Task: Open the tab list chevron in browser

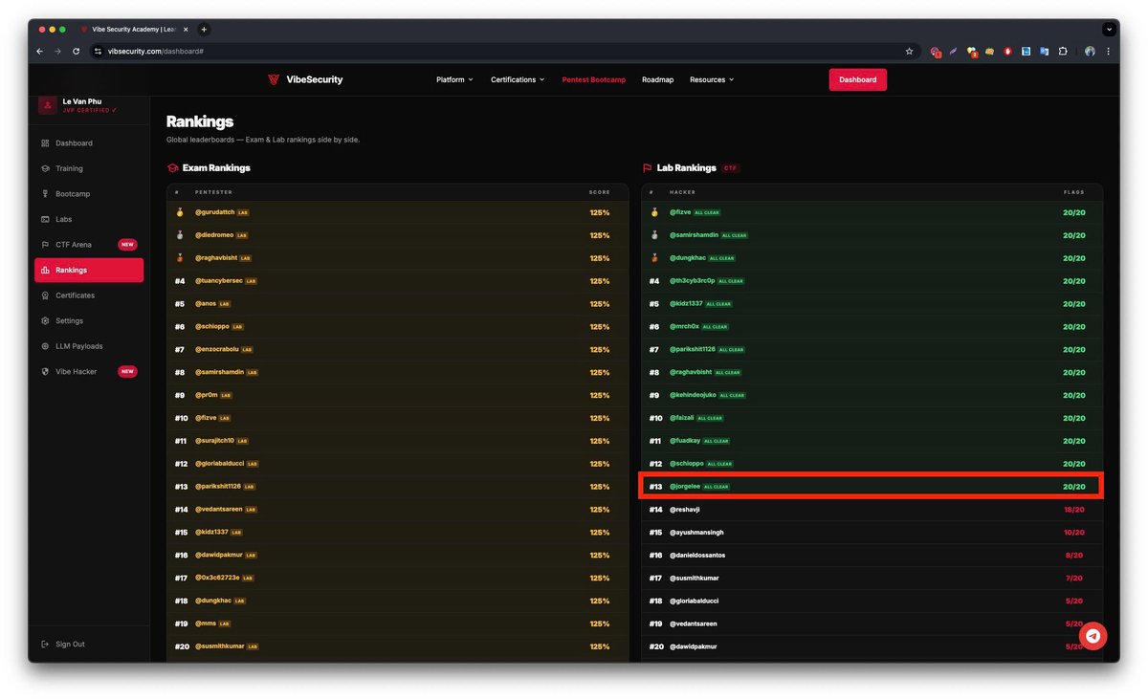Action: [1110, 30]
